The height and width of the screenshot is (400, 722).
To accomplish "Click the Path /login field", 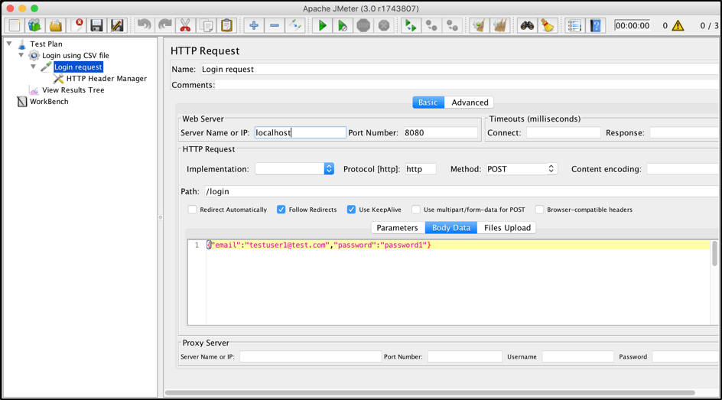I will pyautogui.click(x=461, y=191).
